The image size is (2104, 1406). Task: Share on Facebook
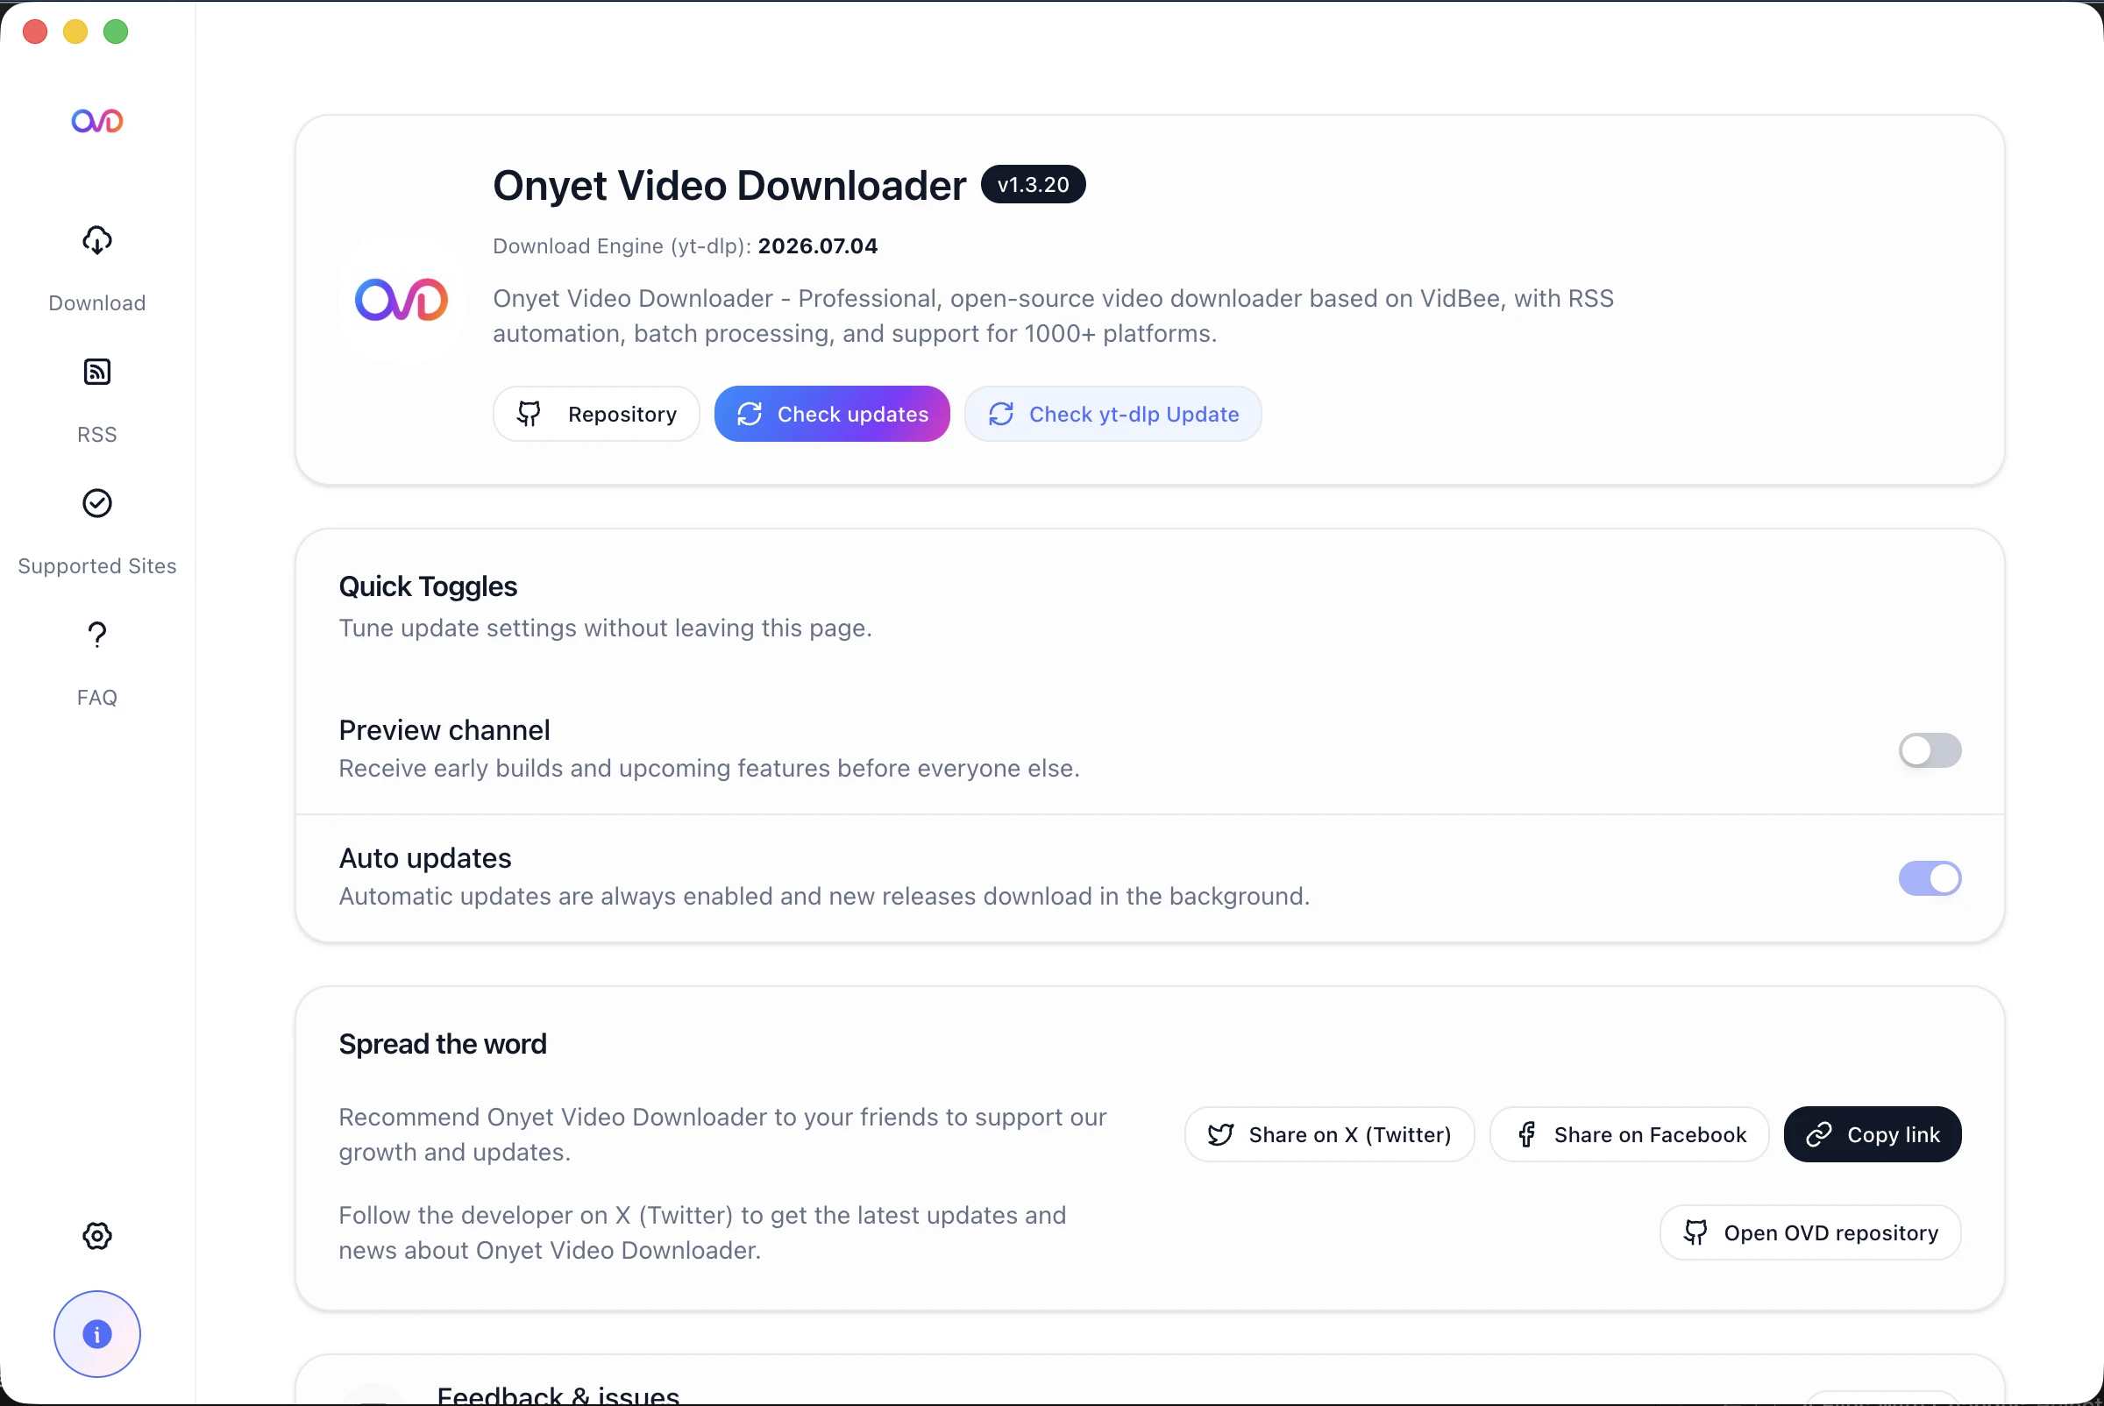(1629, 1134)
